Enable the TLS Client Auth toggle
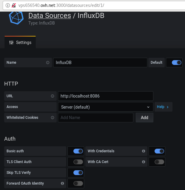Viewport: 185px width, 190px height. [x=78, y=162]
